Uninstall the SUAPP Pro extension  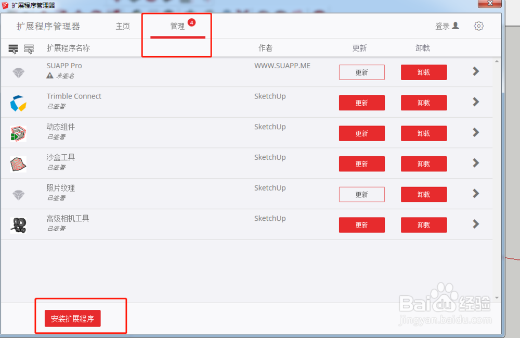pyautogui.click(x=424, y=72)
